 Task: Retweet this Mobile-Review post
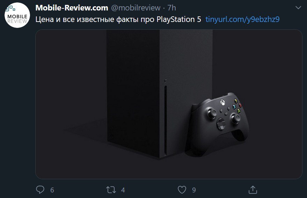click(111, 190)
